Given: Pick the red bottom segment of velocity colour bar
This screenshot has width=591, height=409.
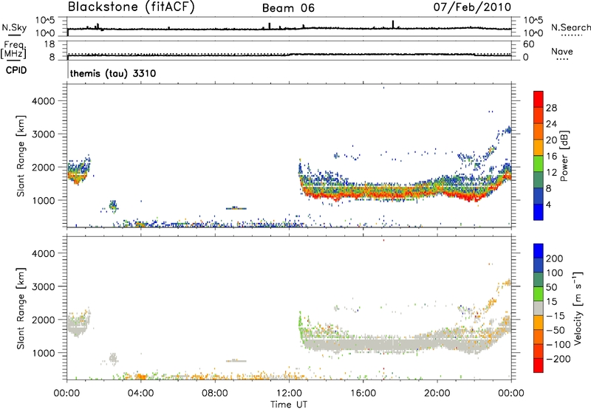Looking at the screenshot, I should point(539,365).
